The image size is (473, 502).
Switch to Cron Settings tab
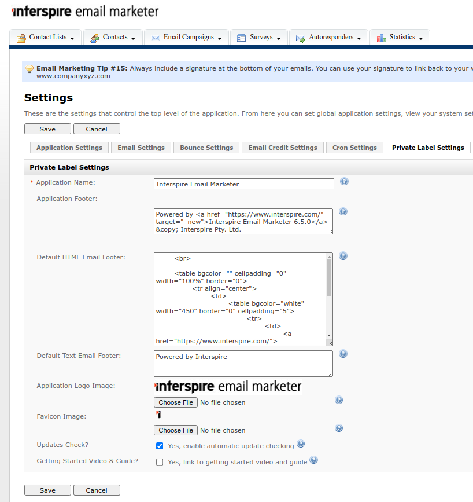[354, 148]
